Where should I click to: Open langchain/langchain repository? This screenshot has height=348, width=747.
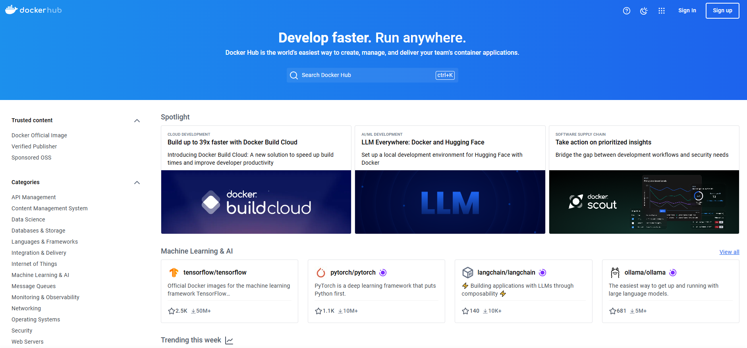(506, 273)
